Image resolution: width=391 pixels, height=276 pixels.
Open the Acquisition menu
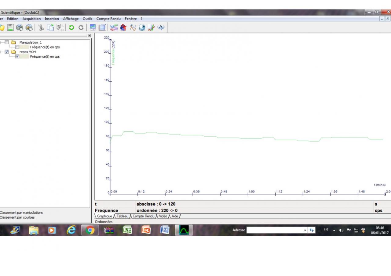(x=31, y=19)
